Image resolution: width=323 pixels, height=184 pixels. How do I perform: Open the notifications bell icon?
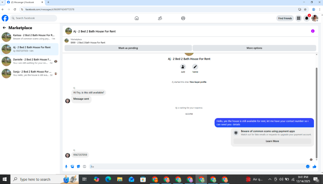pos(307,18)
